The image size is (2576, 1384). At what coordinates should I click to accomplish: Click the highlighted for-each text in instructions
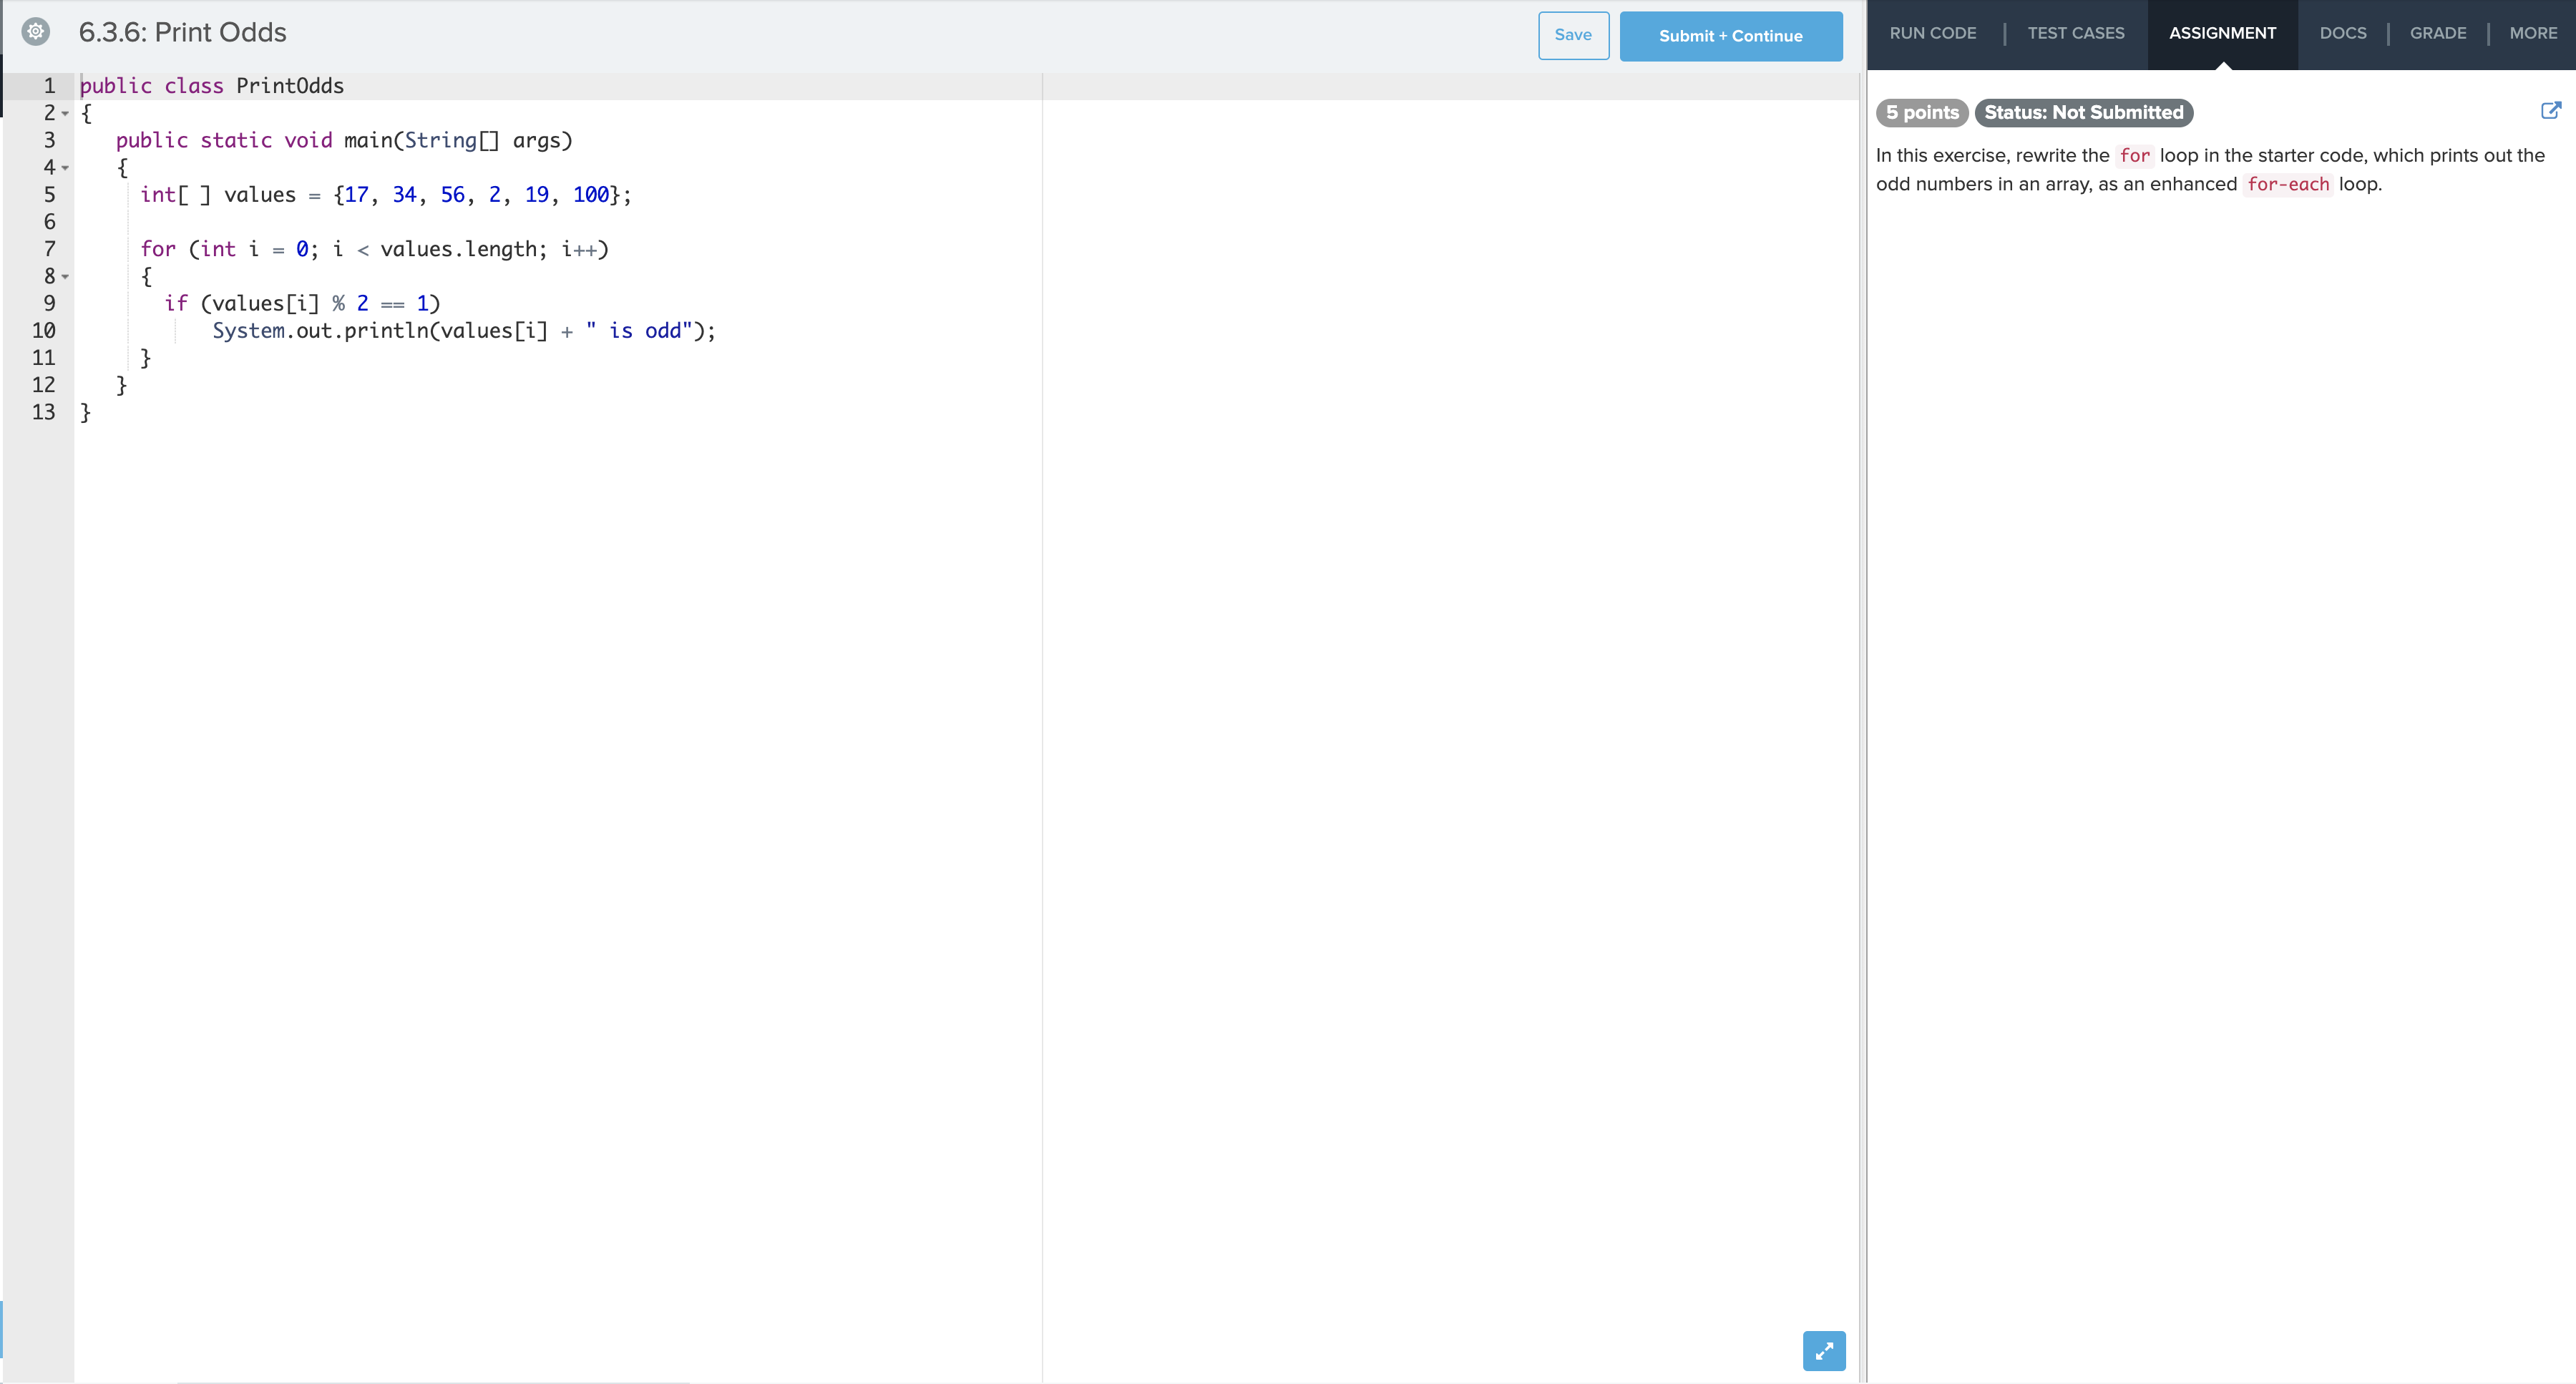point(2290,184)
